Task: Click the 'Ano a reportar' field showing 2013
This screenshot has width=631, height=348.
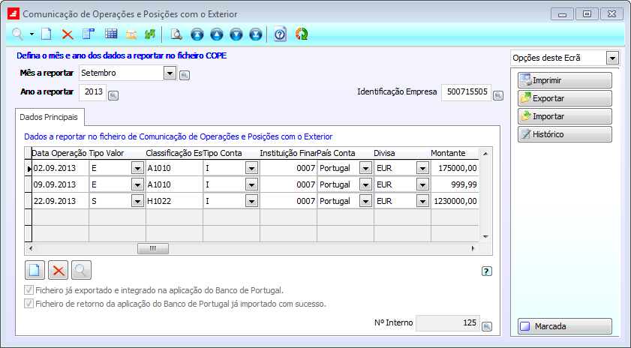Action: pyautogui.click(x=92, y=91)
